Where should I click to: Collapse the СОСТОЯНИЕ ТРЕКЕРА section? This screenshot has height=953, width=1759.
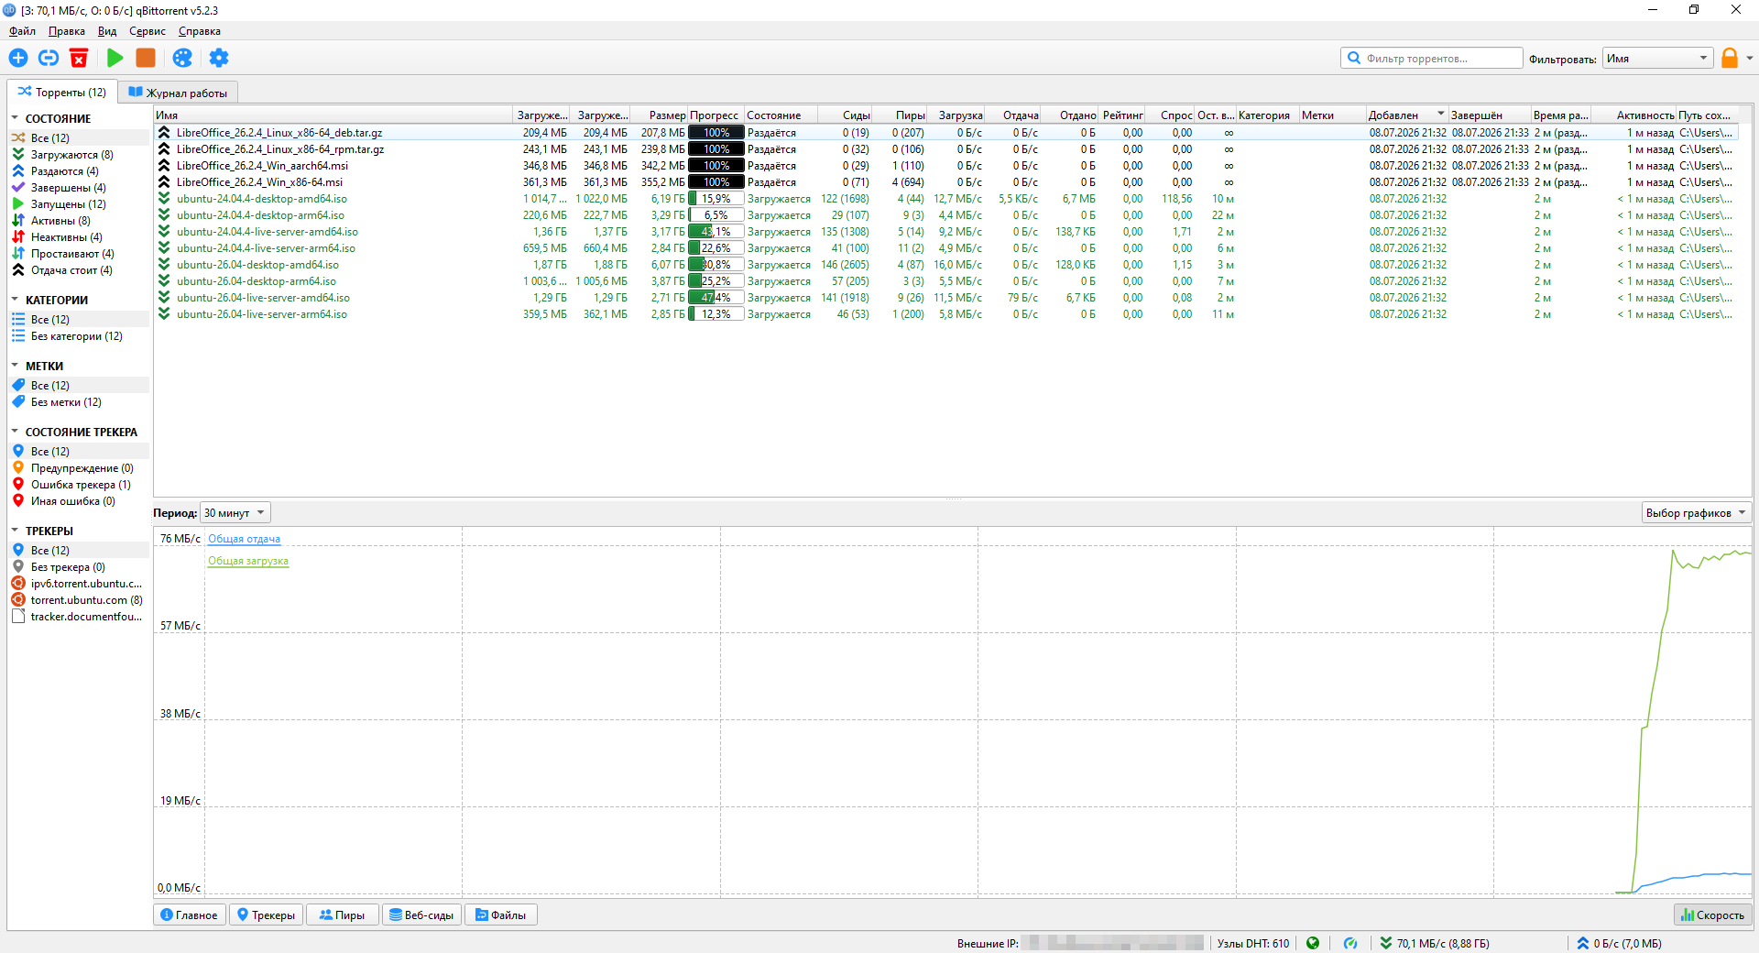click(x=15, y=432)
